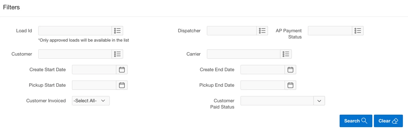Click inside the Customer text field
This screenshot has height=133, width=408.
click(75, 54)
